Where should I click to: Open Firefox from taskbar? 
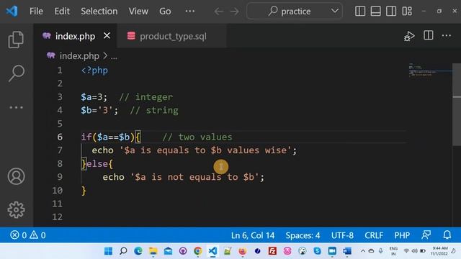(242, 251)
